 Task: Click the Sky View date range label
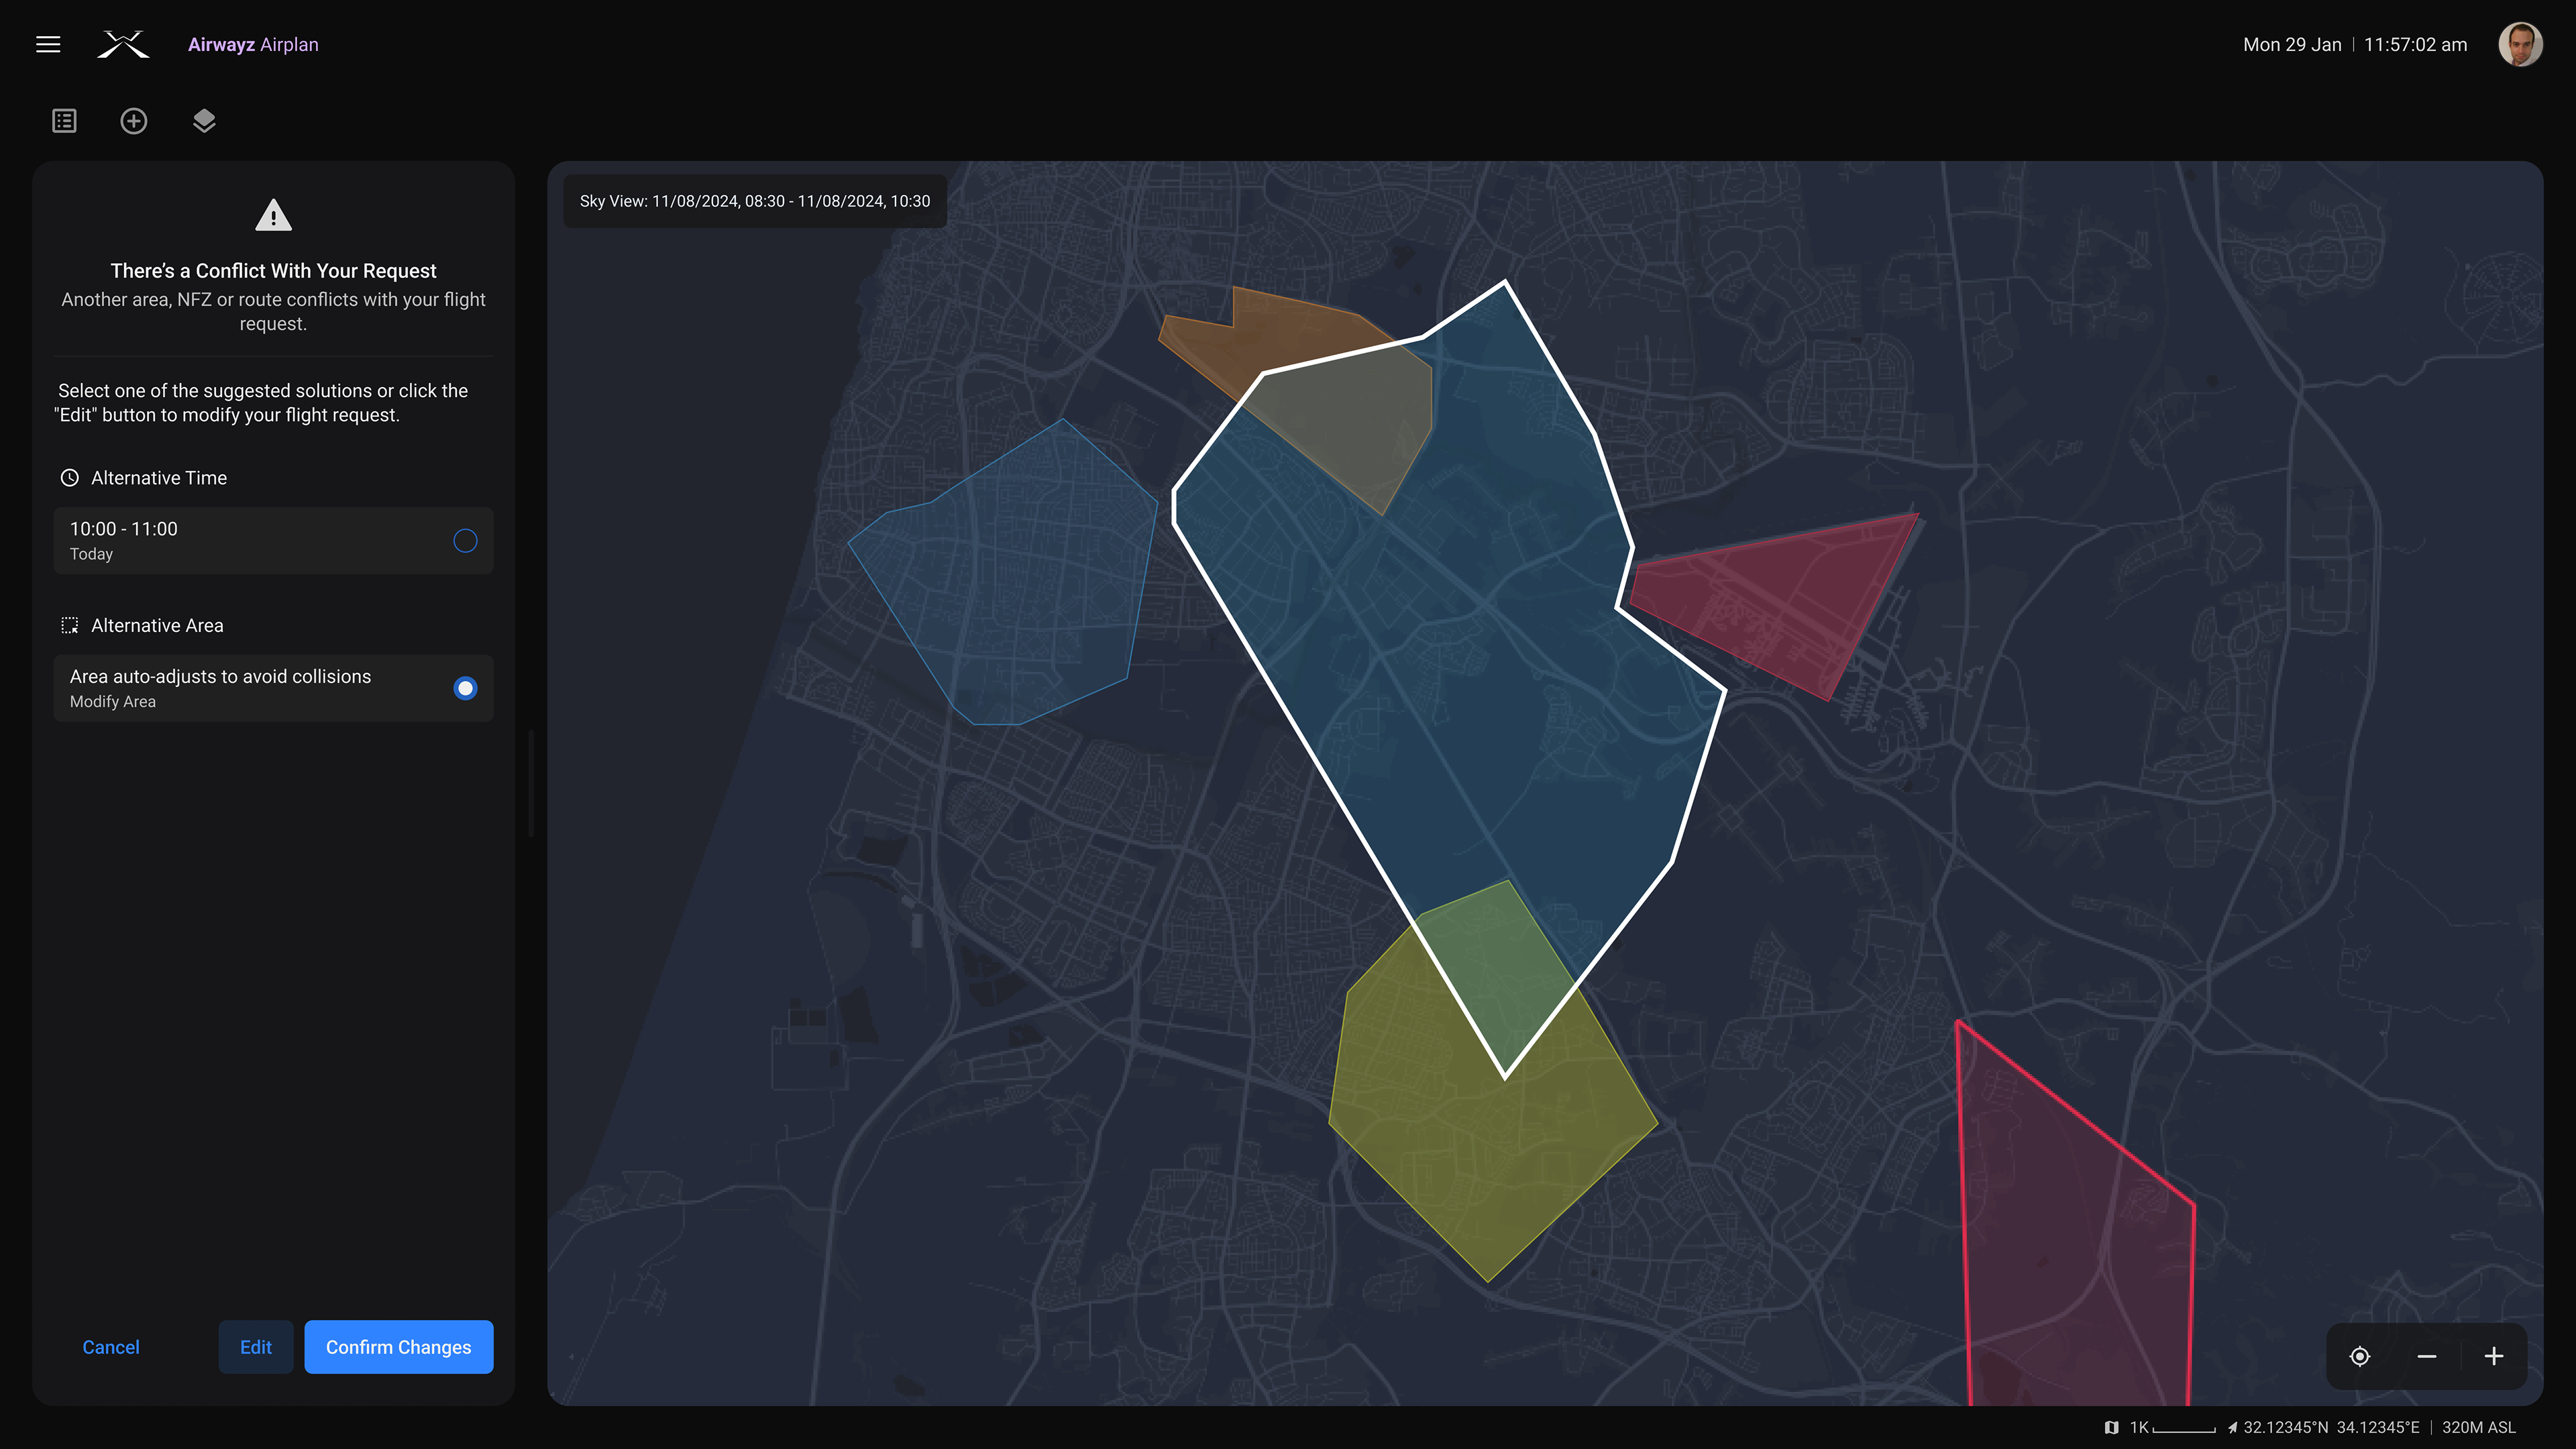[755, 201]
